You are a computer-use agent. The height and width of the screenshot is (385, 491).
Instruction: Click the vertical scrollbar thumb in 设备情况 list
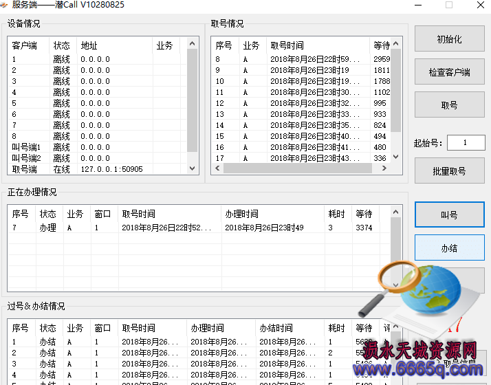[192, 100]
